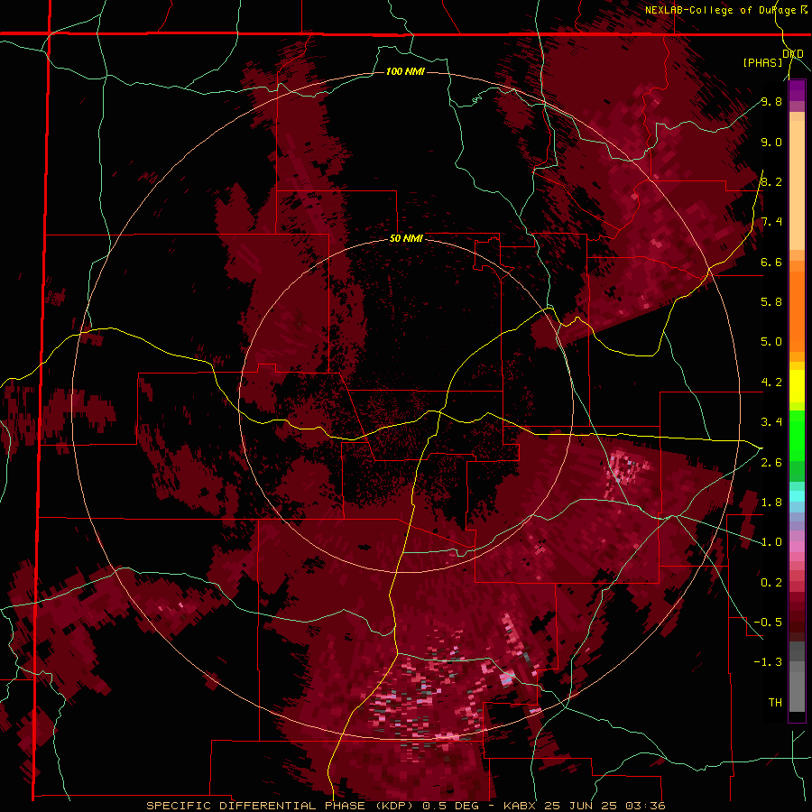Pick the cyan band of the color bar

[797, 496]
